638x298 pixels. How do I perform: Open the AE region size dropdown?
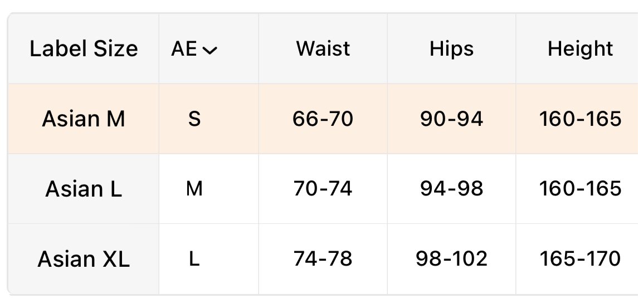[194, 49]
